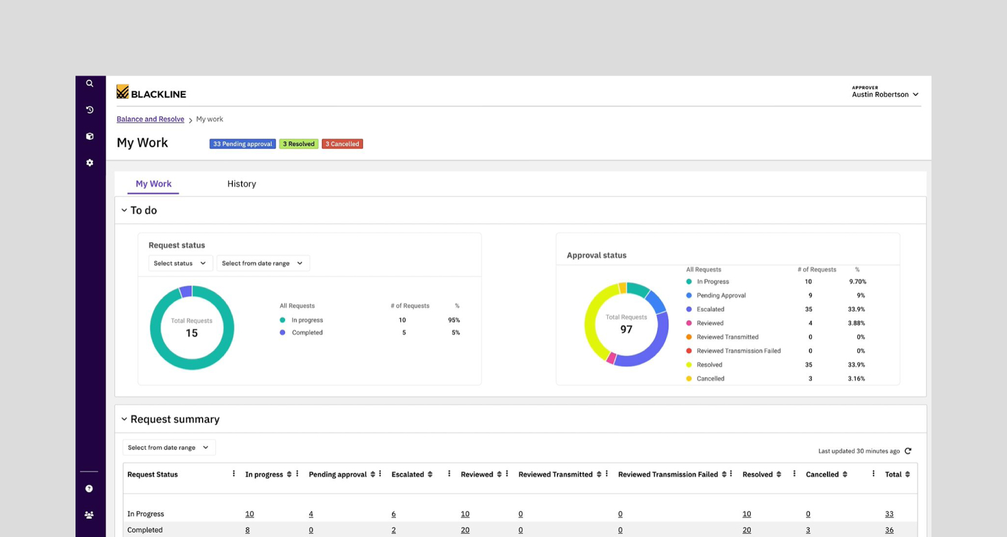This screenshot has height=537, width=1007.
Task: Sort table by Reviewed column
Action: [499, 475]
